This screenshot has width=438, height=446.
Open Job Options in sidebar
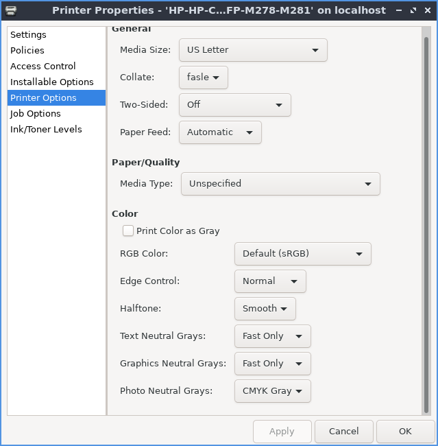pos(36,114)
